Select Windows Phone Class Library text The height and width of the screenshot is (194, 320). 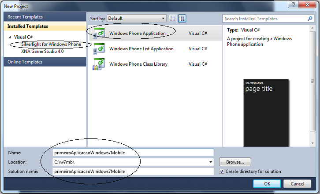point(138,64)
